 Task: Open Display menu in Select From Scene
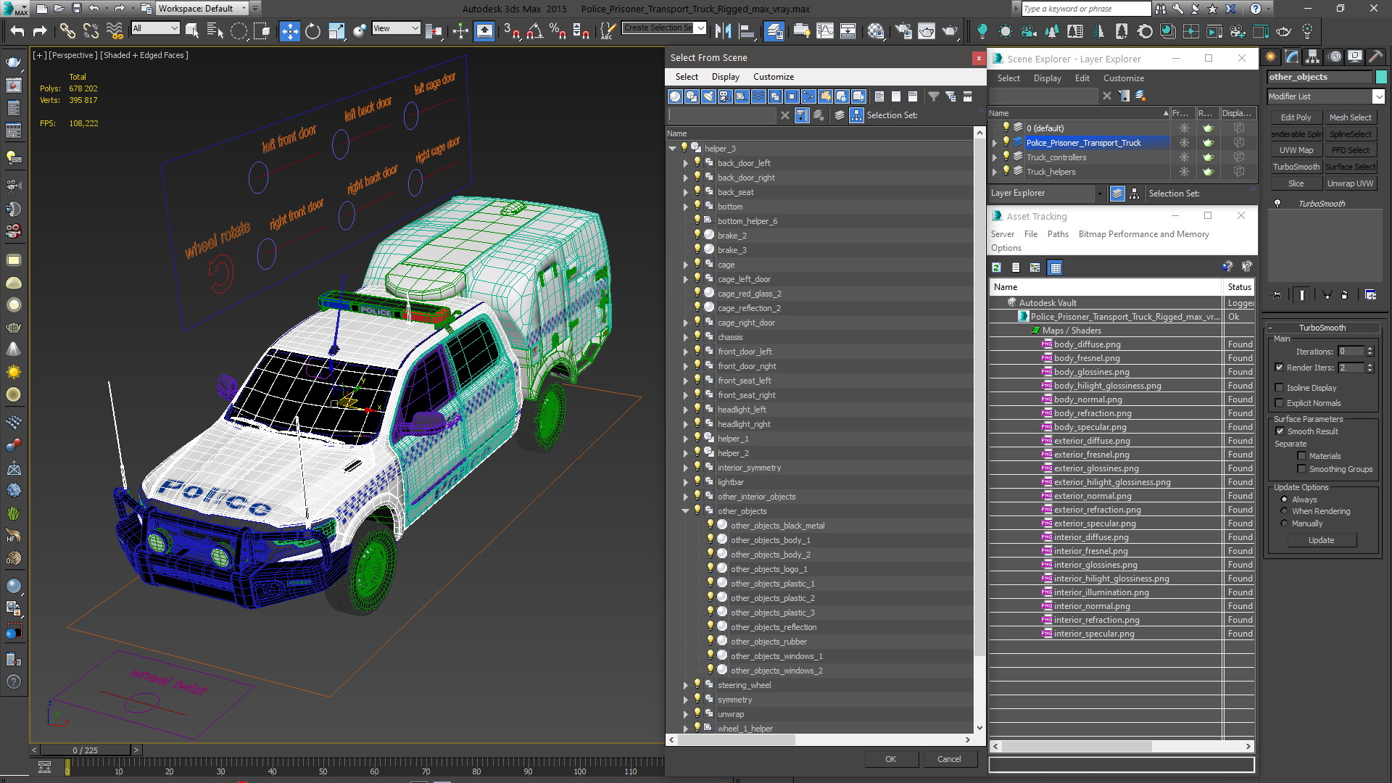[725, 77]
